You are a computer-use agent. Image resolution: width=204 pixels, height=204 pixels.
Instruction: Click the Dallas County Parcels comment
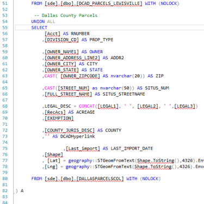[x=70, y=16]
